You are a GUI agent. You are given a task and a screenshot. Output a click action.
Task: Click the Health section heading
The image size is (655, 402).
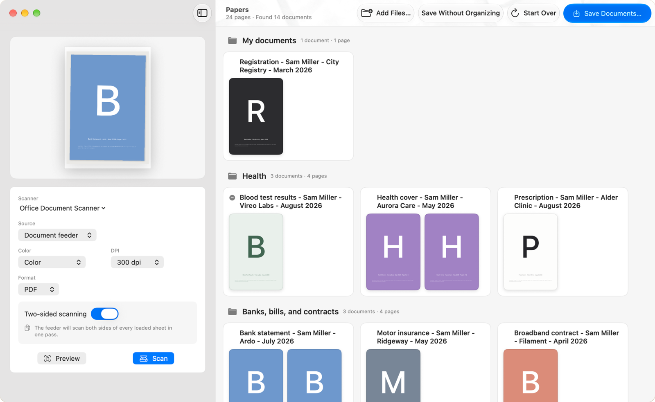[x=254, y=176]
